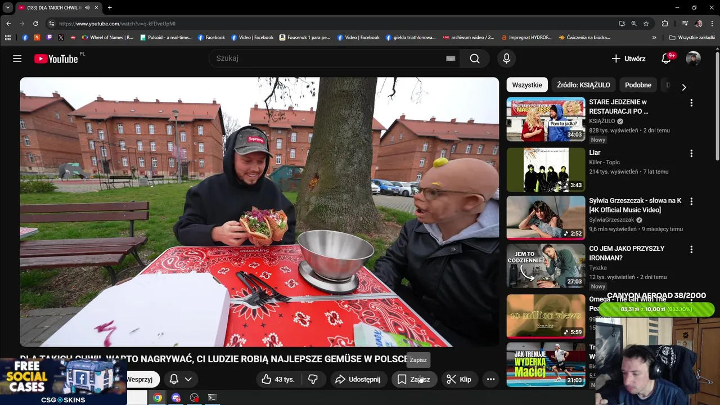Open more actions three-dot menu under video
The height and width of the screenshot is (405, 720).
pos(490,379)
